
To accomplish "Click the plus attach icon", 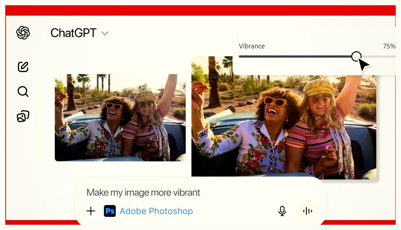I will pyautogui.click(x=91, y=211).
